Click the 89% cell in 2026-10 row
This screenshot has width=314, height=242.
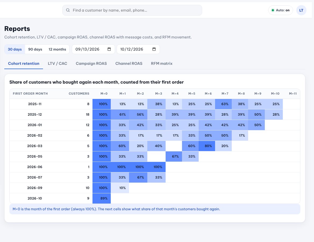tap(102, 198)
